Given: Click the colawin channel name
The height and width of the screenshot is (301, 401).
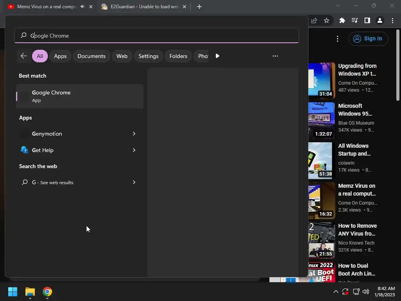Looking at the screenshot, I should [346, 163].
